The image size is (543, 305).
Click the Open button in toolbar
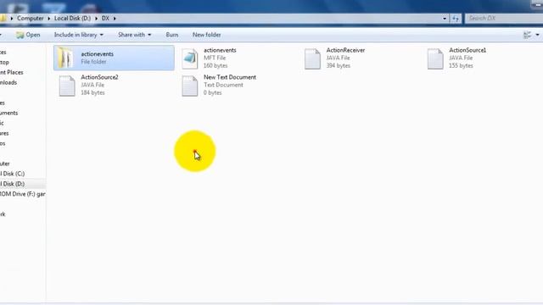(x=28, y=35)
